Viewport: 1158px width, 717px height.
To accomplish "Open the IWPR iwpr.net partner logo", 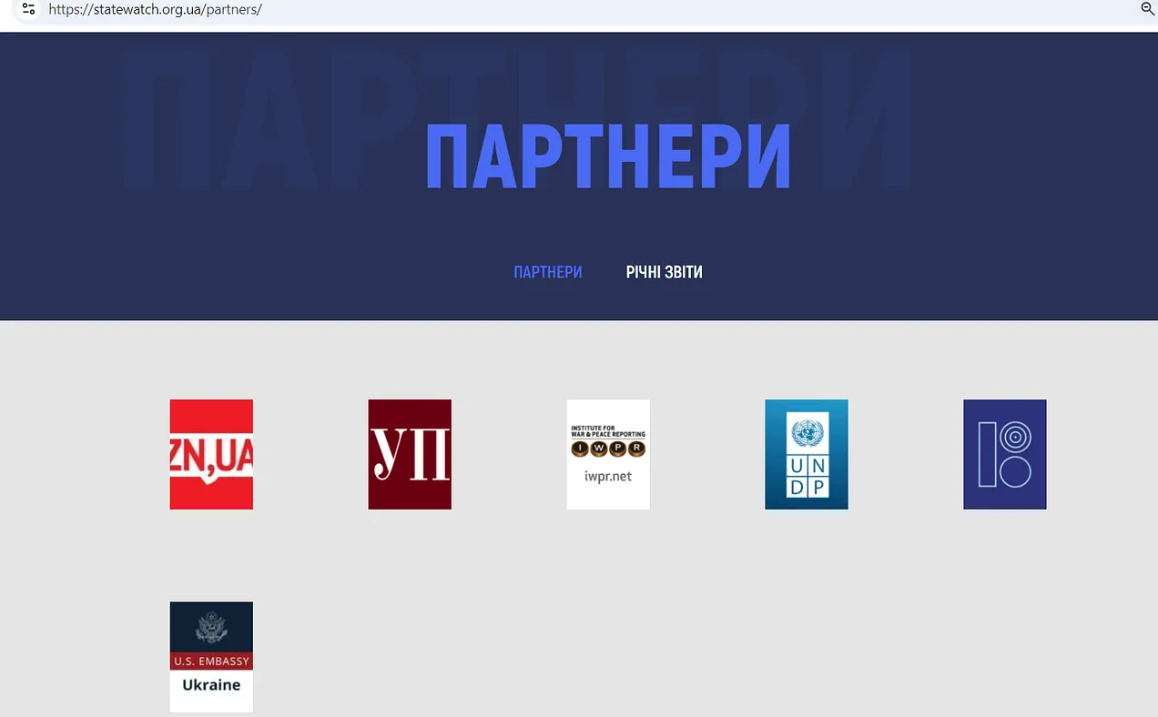I will click(608, 454).
